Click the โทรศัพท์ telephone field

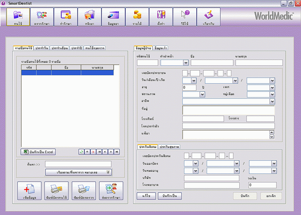(203, 119)
